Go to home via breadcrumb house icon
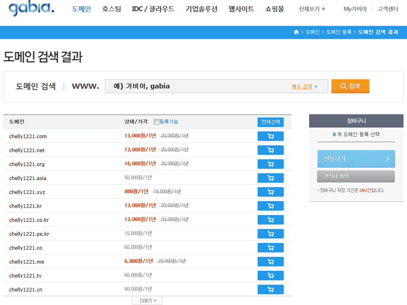The width and height of the screenshot is (407, 305). click(x=296, y=32)
